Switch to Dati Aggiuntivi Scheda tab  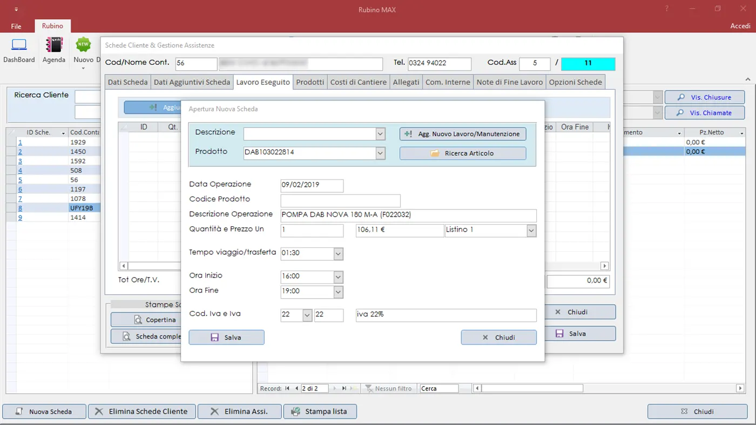pos(192,82)
